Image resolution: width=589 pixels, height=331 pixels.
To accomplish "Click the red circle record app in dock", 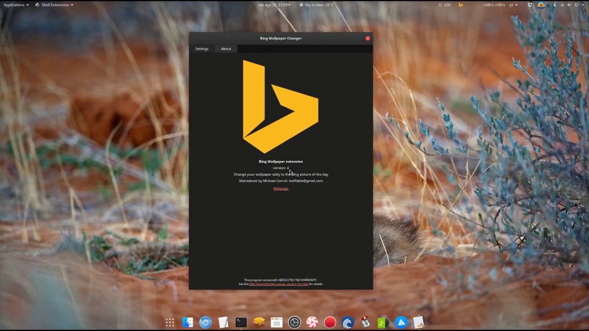I will [x=330, y=323].
